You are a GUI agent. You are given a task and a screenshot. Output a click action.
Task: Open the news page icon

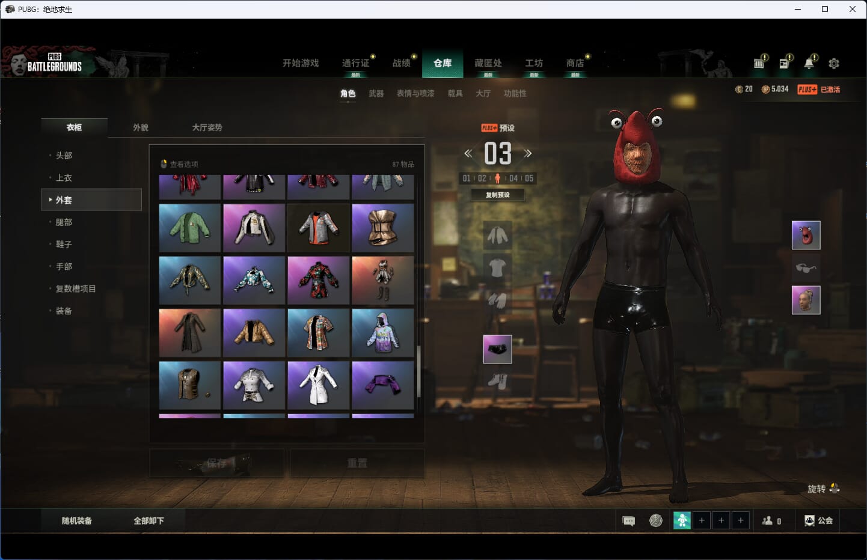[x=785, y=63]
